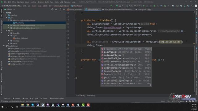The height and width of the screenshot is (111, 198).
Task: Expand the manifests folder
Action: tap(6, 15)
